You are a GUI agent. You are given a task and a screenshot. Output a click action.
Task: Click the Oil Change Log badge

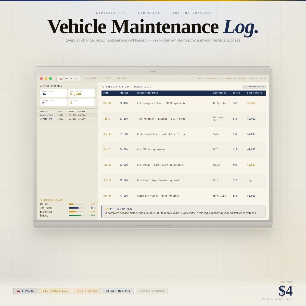point(55,291)
